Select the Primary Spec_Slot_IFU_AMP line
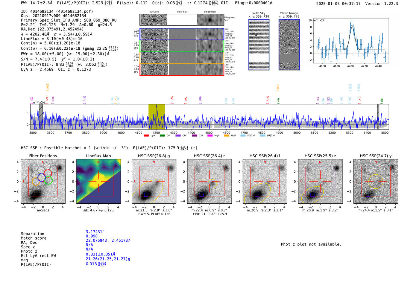Image resolution: width=419 pixels, height=285 pixels. pos(69,20)
